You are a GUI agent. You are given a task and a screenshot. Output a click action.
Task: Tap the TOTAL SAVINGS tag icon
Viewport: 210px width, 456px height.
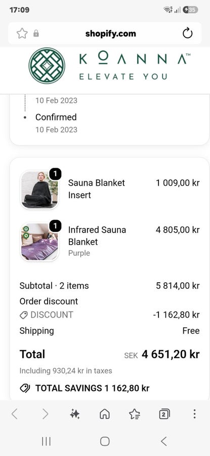[x=25, y=388]
